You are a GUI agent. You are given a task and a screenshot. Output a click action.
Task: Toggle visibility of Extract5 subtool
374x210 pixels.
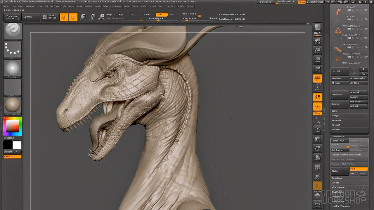366,10
